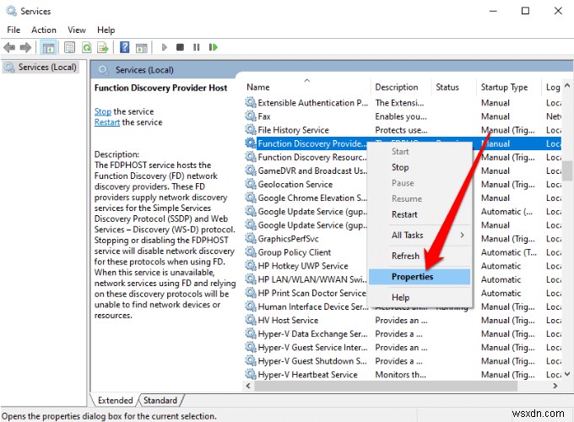Click the Pause Service toolbar icon

197,47
